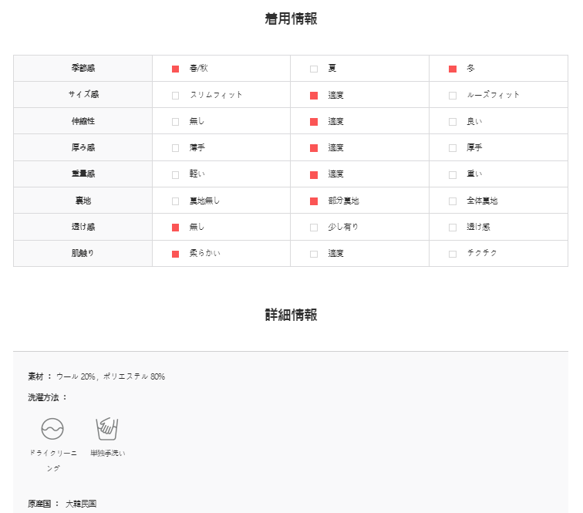This screenshot has height=513, width=583.
Task: Click the 単独手洗い caption text
Action: (108, 453)
